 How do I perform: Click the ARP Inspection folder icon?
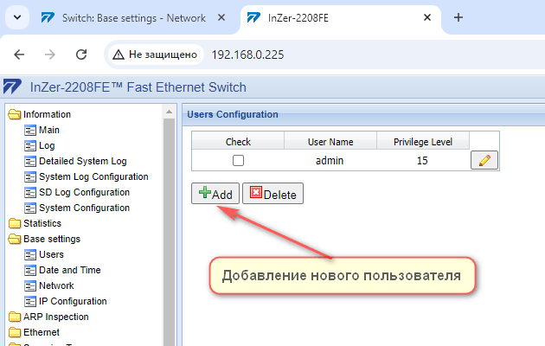[15, 317]
